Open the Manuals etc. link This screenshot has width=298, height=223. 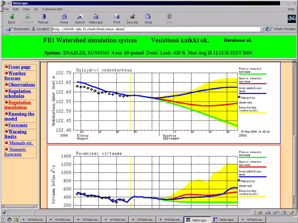click(x=21, y=143)
